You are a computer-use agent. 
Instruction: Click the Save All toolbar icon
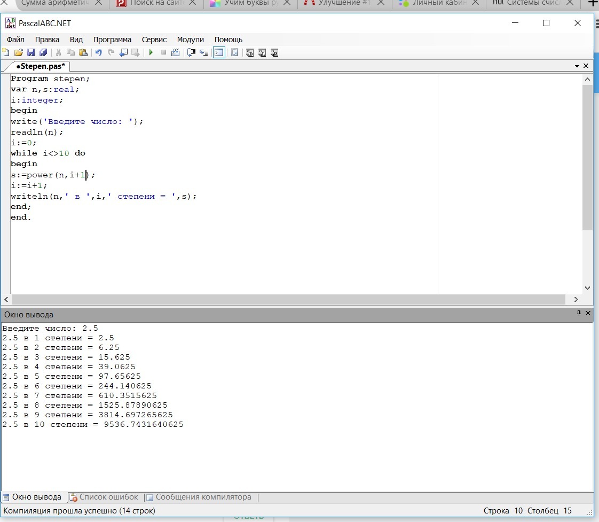point(43,52)
